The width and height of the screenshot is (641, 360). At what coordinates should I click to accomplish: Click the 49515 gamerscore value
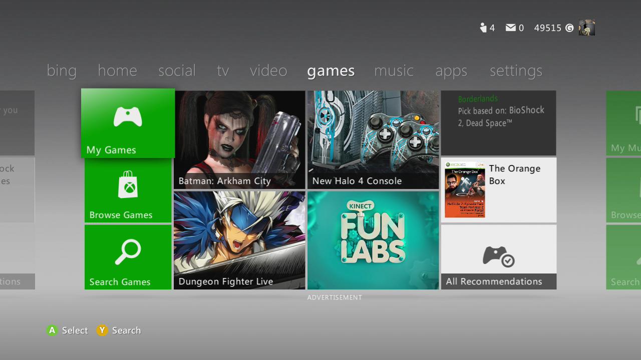point(548,28)
